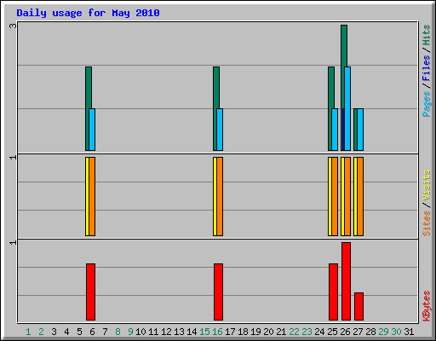The width and height of the screenshot is (436, 341).
Task: Click day "28" on the date axis
Action: tap(370, 332)
